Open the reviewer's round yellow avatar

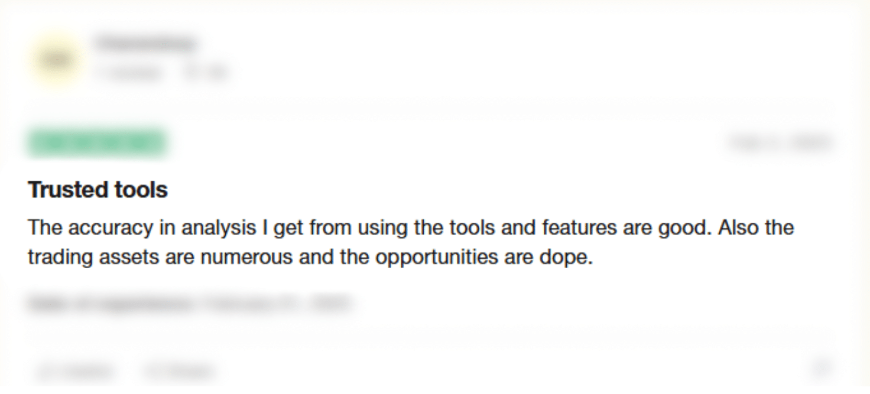click(57, 60)
